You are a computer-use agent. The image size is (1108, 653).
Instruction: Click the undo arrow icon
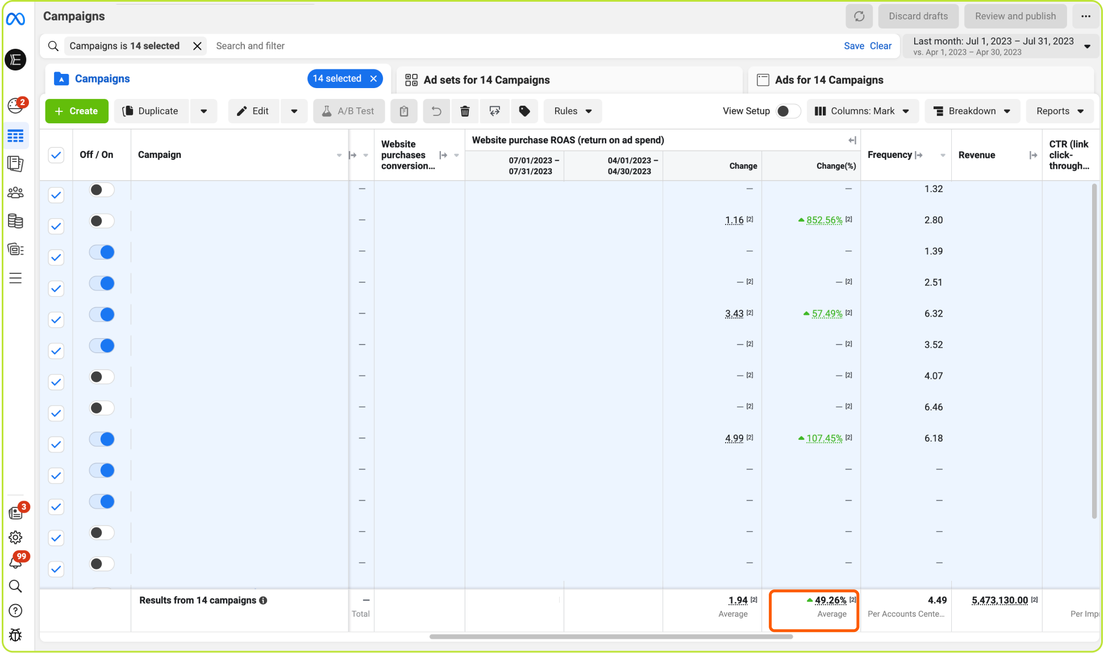[x=436, y=111]
